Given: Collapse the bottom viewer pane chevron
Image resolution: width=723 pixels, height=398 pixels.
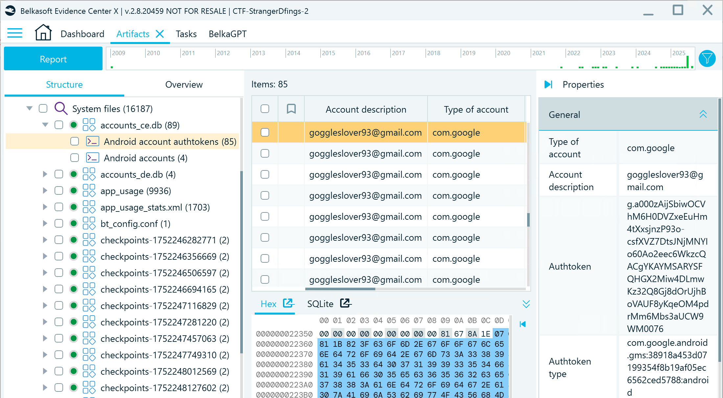Looking at the screenshot, I should (526, 304).
